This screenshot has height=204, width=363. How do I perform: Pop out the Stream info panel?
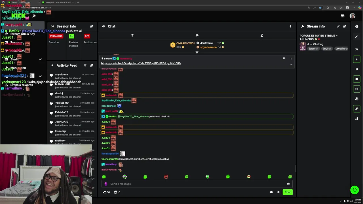(x=345, y=26)
